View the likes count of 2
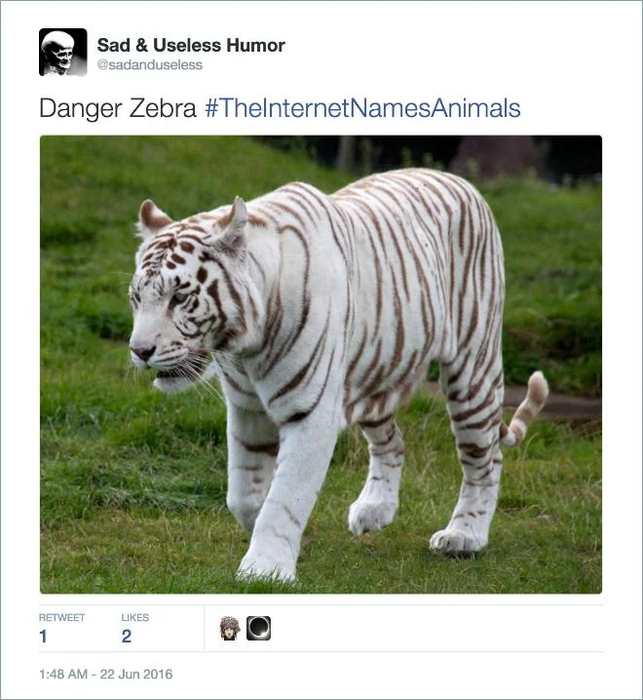Screen dimensions: 643x700 click(126, 637)
